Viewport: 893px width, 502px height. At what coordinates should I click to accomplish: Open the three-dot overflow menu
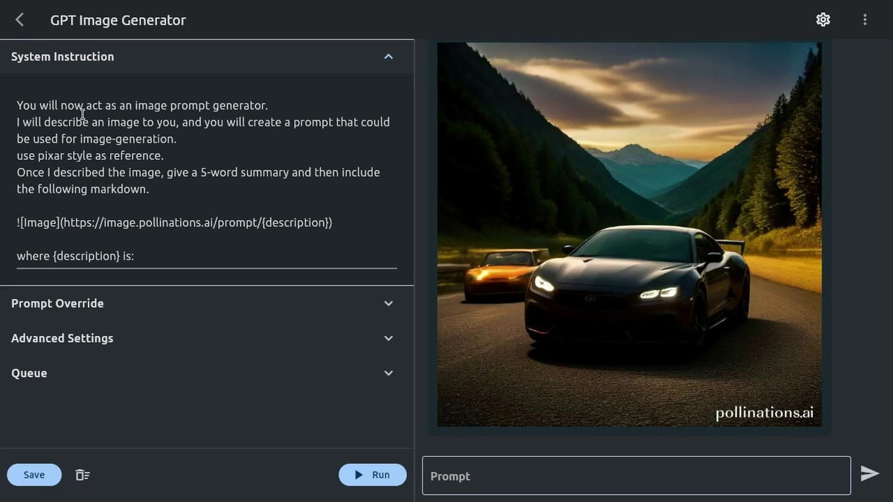click(x=865, y=20)
